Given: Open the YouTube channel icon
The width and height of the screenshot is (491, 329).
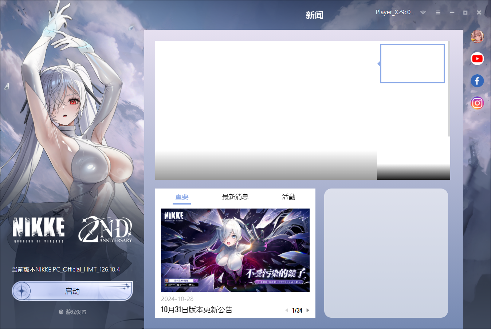Looking at the screenshot, I should pos(477,59).
